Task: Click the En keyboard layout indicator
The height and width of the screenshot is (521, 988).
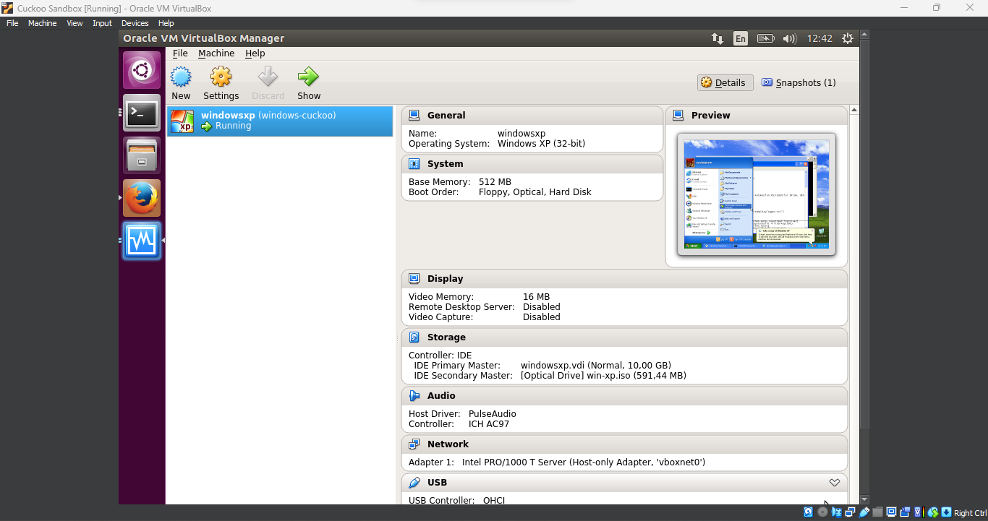Action: (x=741, y=38)
